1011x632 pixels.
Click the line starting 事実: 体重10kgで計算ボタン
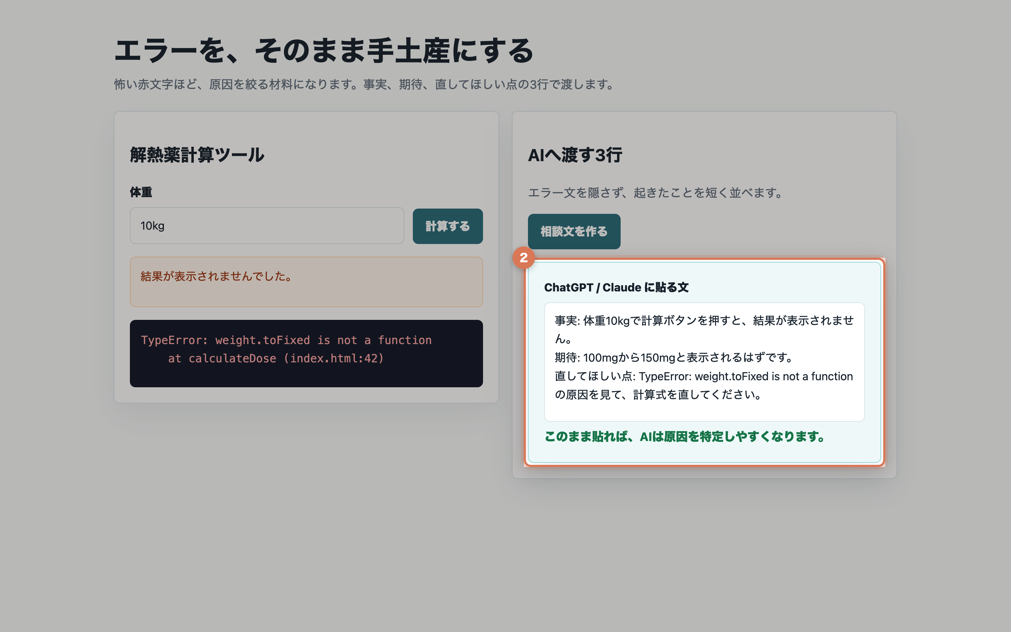pos(704,329)
